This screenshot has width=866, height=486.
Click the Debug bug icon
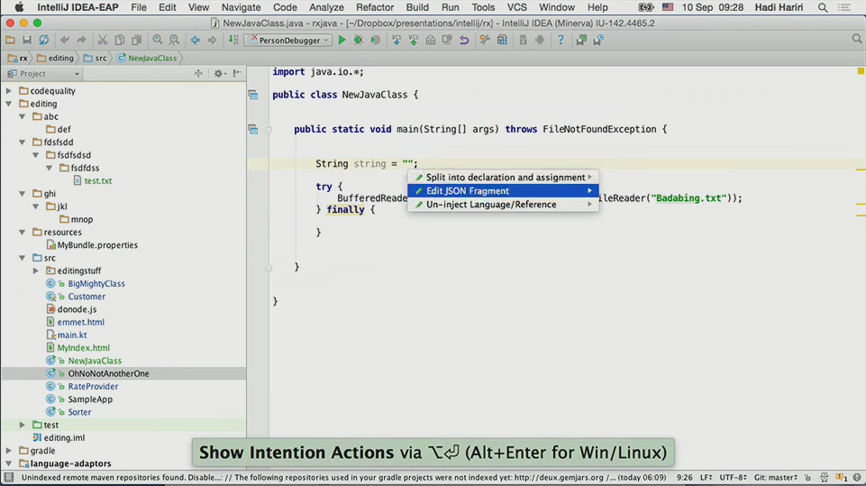click(359, 40)
